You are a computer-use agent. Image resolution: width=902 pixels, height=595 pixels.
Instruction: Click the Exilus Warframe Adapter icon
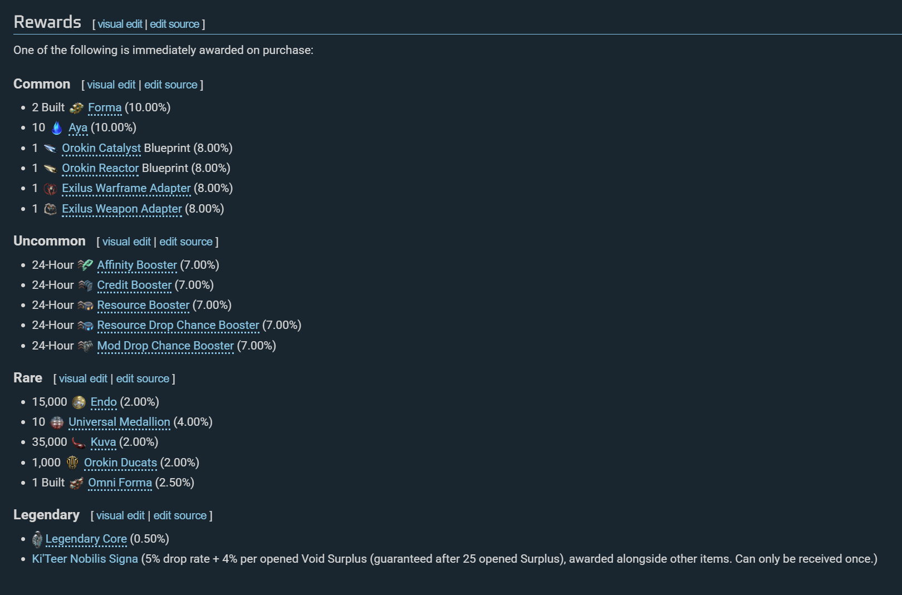pyautogui.click(x=50, y=189)
